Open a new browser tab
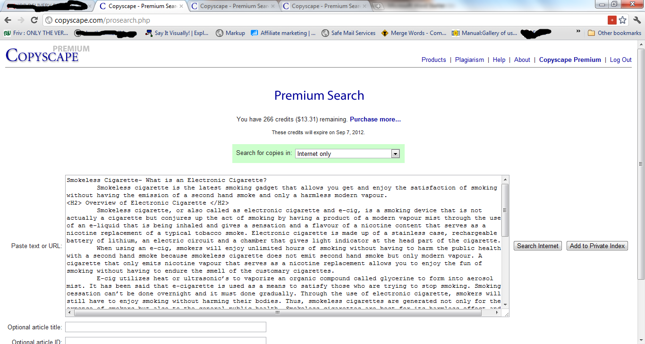This screenshot has width=645, height=344. pyautogui.click(x=378, y=7)
